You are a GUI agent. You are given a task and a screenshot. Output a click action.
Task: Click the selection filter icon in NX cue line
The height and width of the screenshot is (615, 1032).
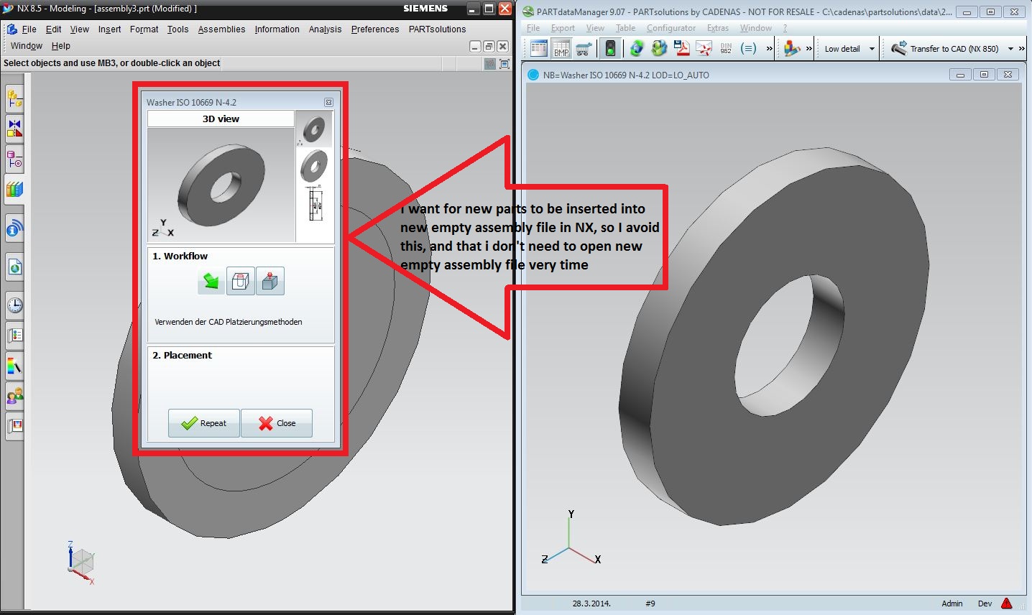pos(490,64)
